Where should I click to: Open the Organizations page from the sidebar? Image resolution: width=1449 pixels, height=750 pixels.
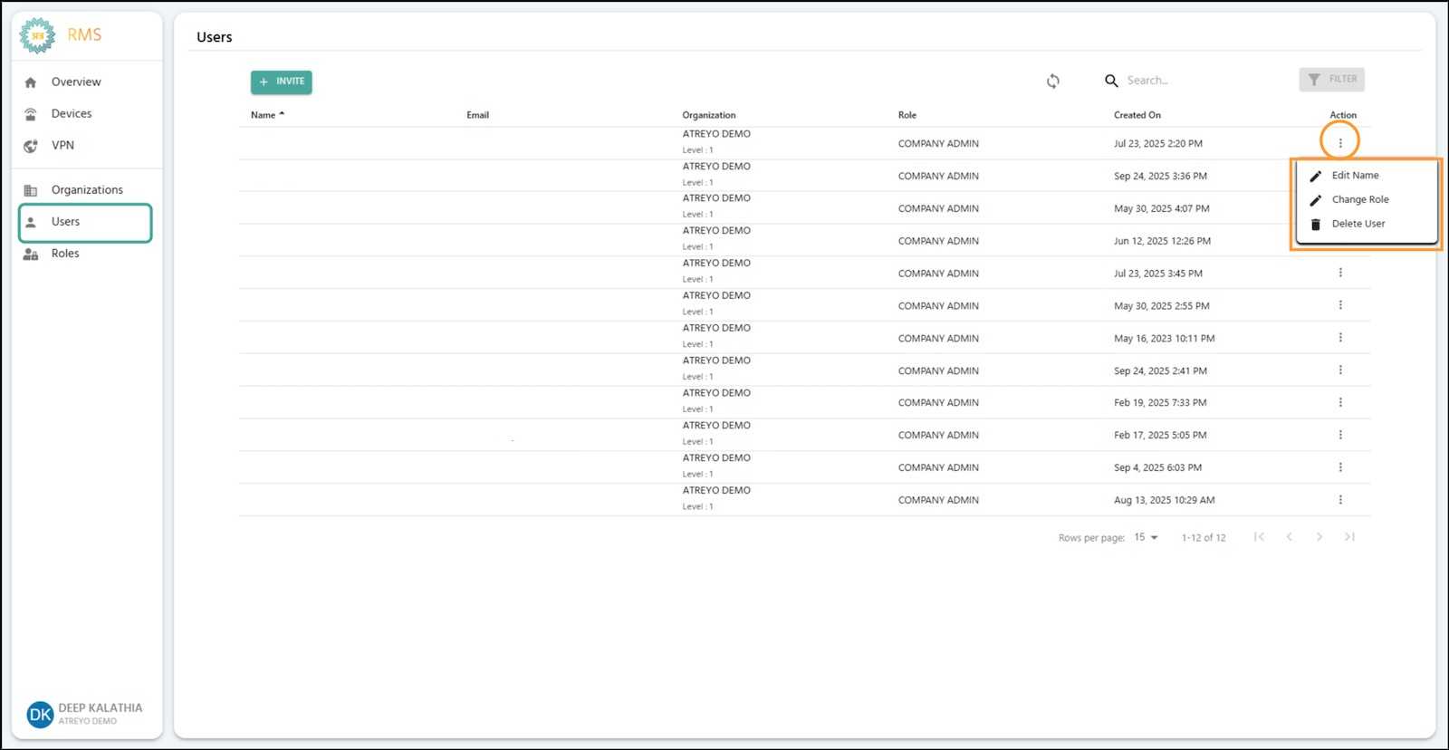[87, 189]
